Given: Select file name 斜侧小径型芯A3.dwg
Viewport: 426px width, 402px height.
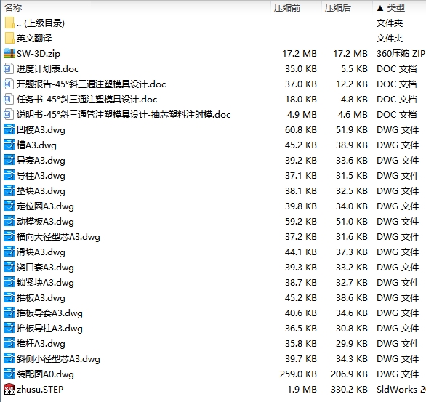Looking at the screenshot, I should [58, 359].
